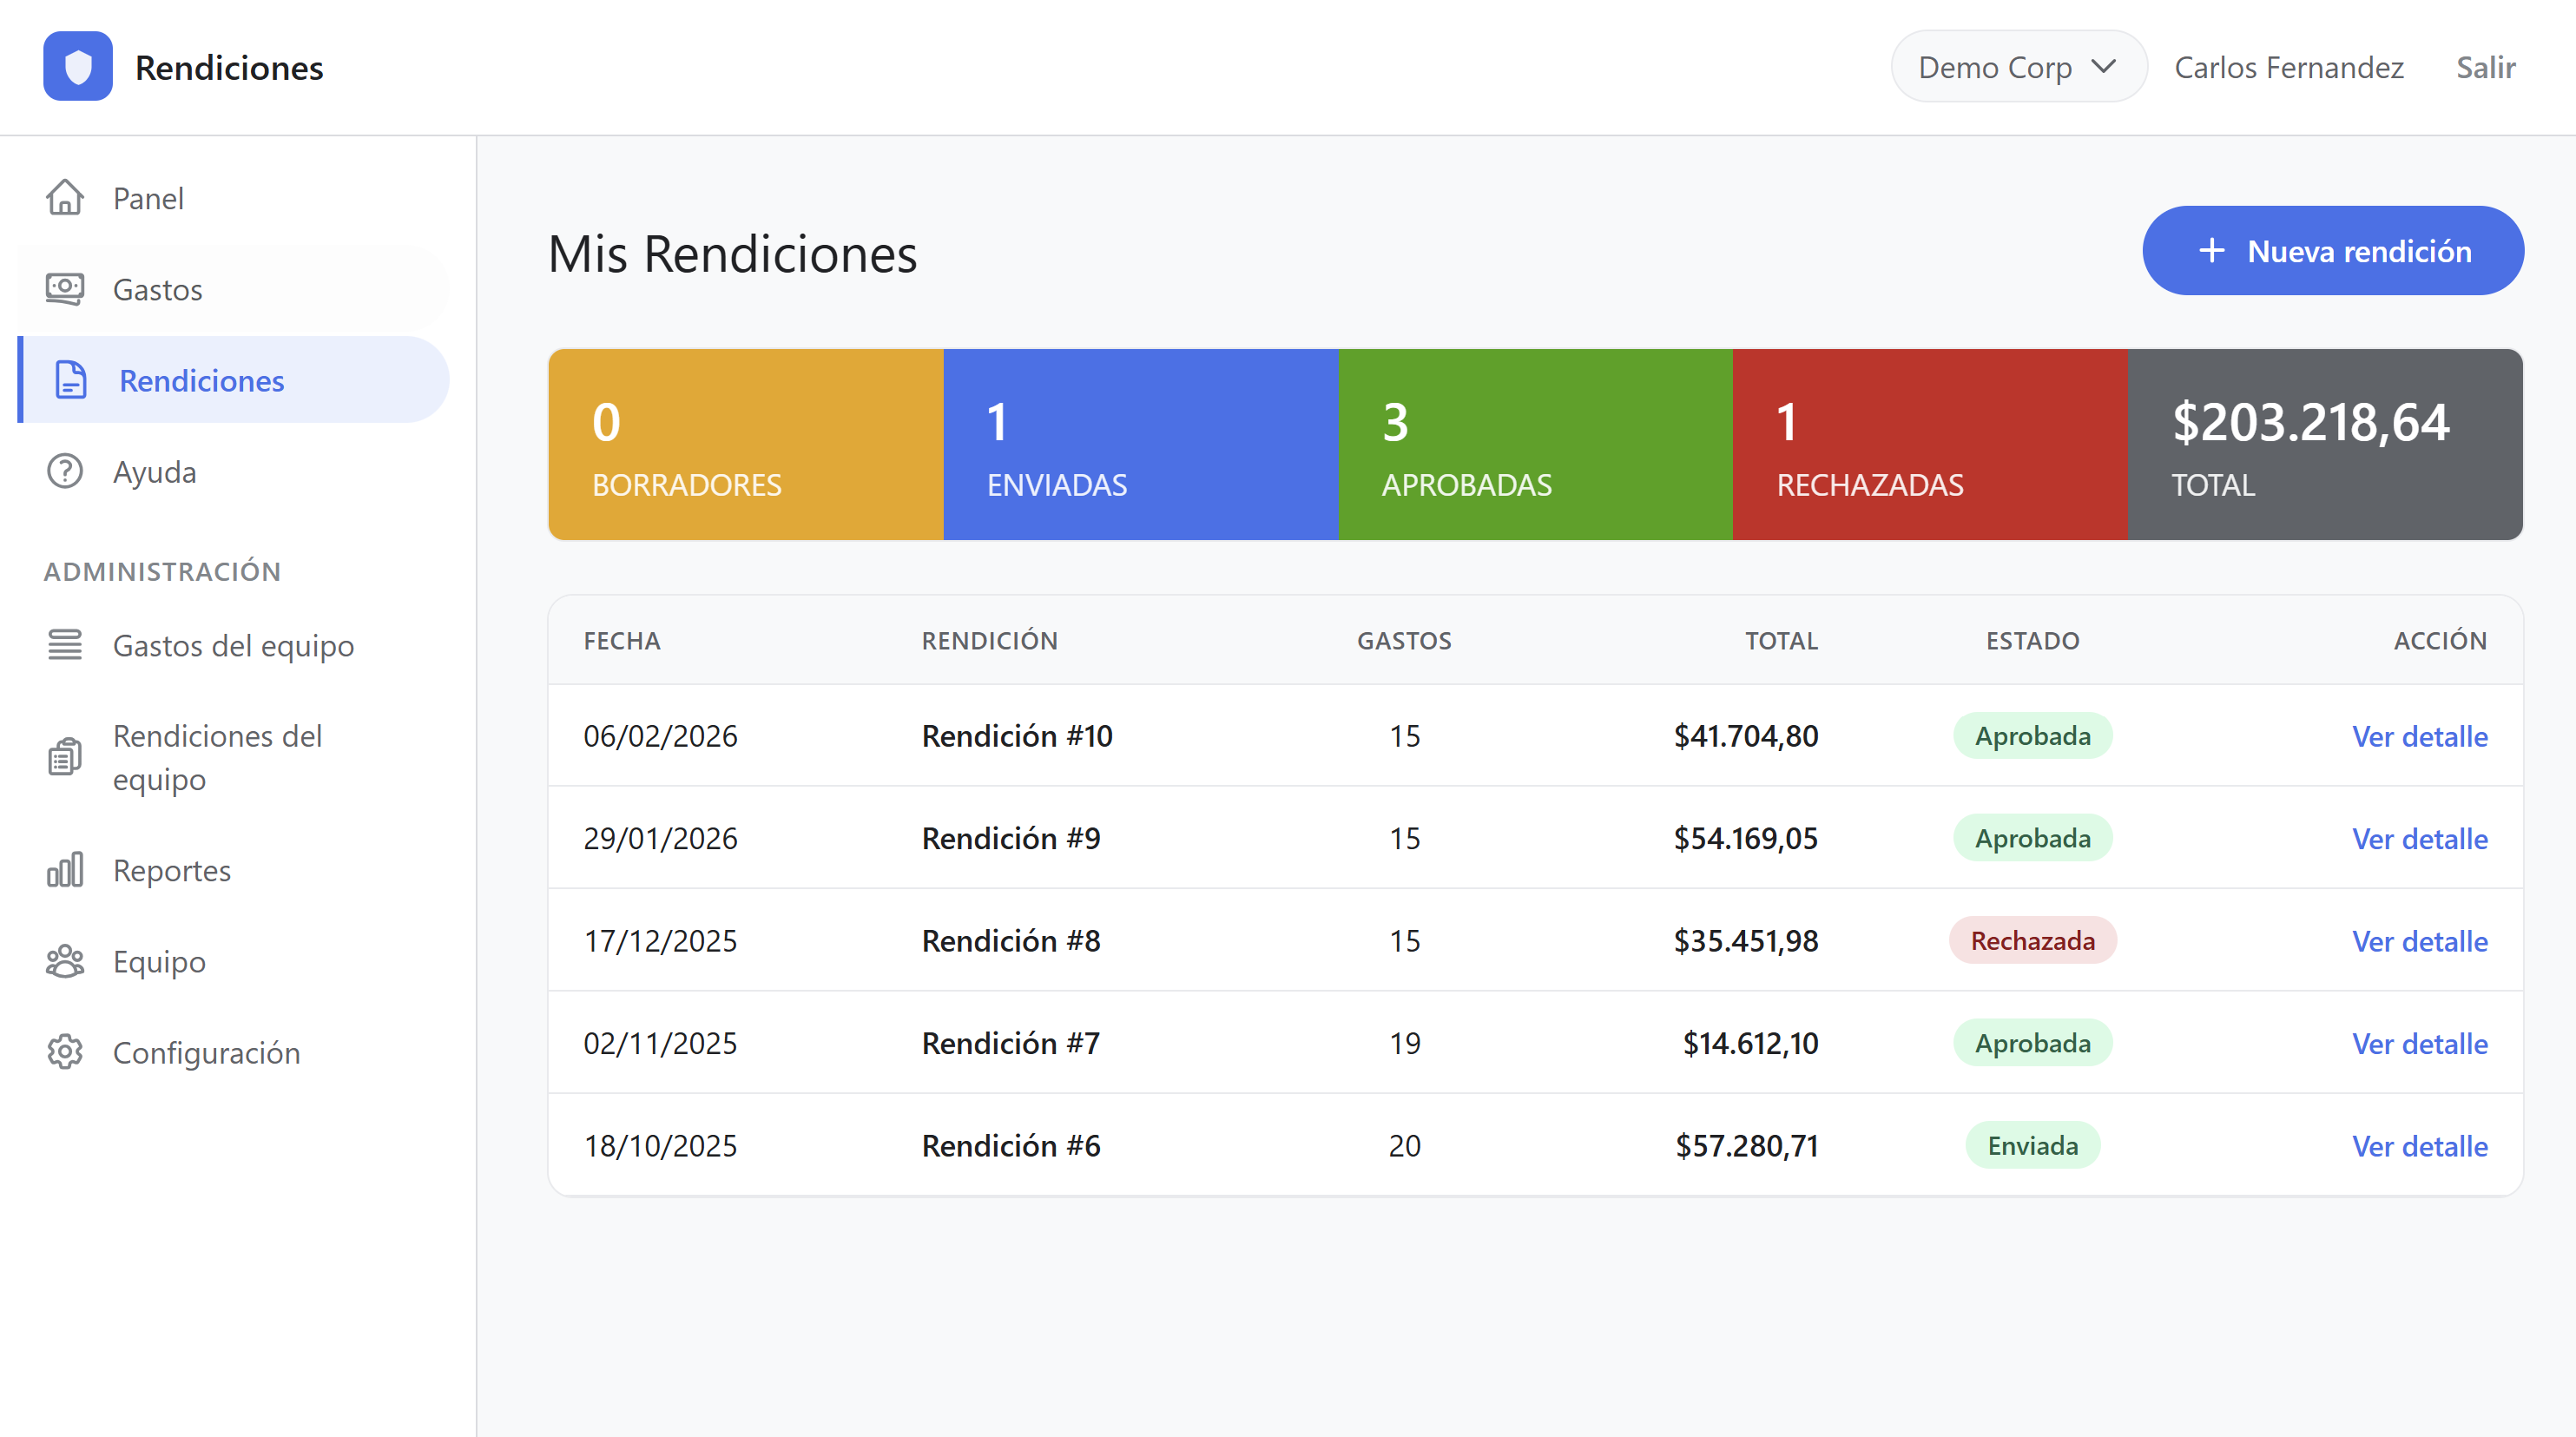2576x1437 pixels.
Task: Navigate to Rendiciones del equipo
Action: [x=233, y=757]
